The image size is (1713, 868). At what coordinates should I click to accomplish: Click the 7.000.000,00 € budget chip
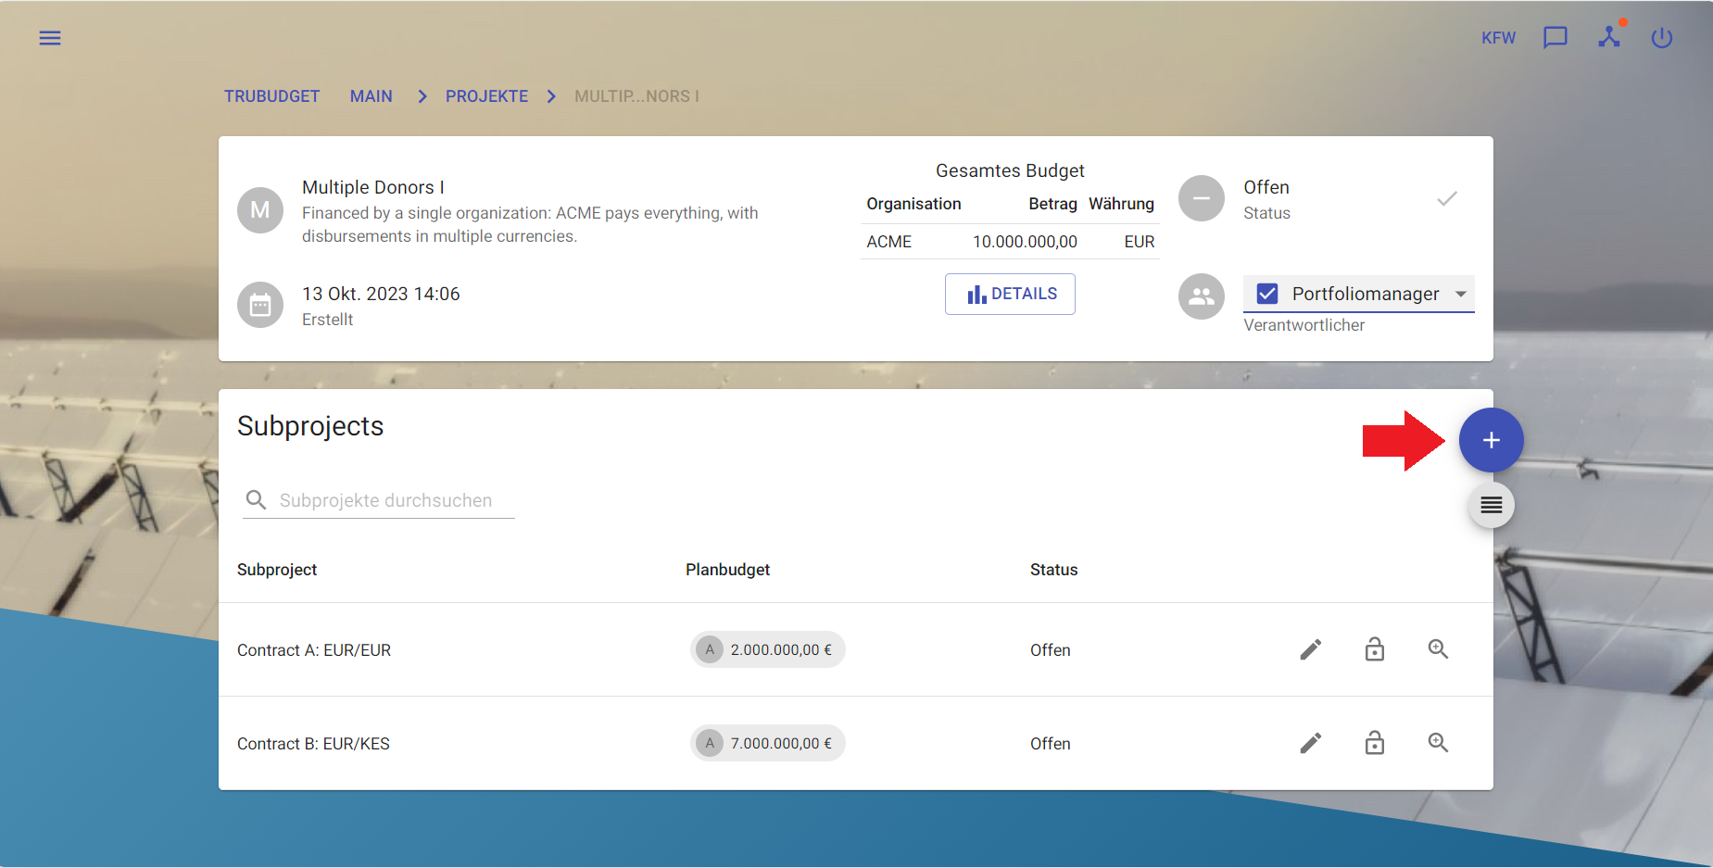pyautogui.click(x=768, y=743)
